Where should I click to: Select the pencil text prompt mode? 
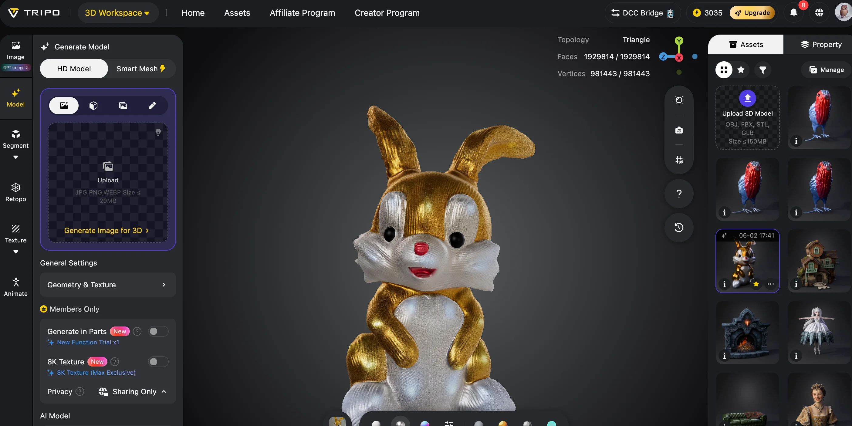click(x=152, y=106)
